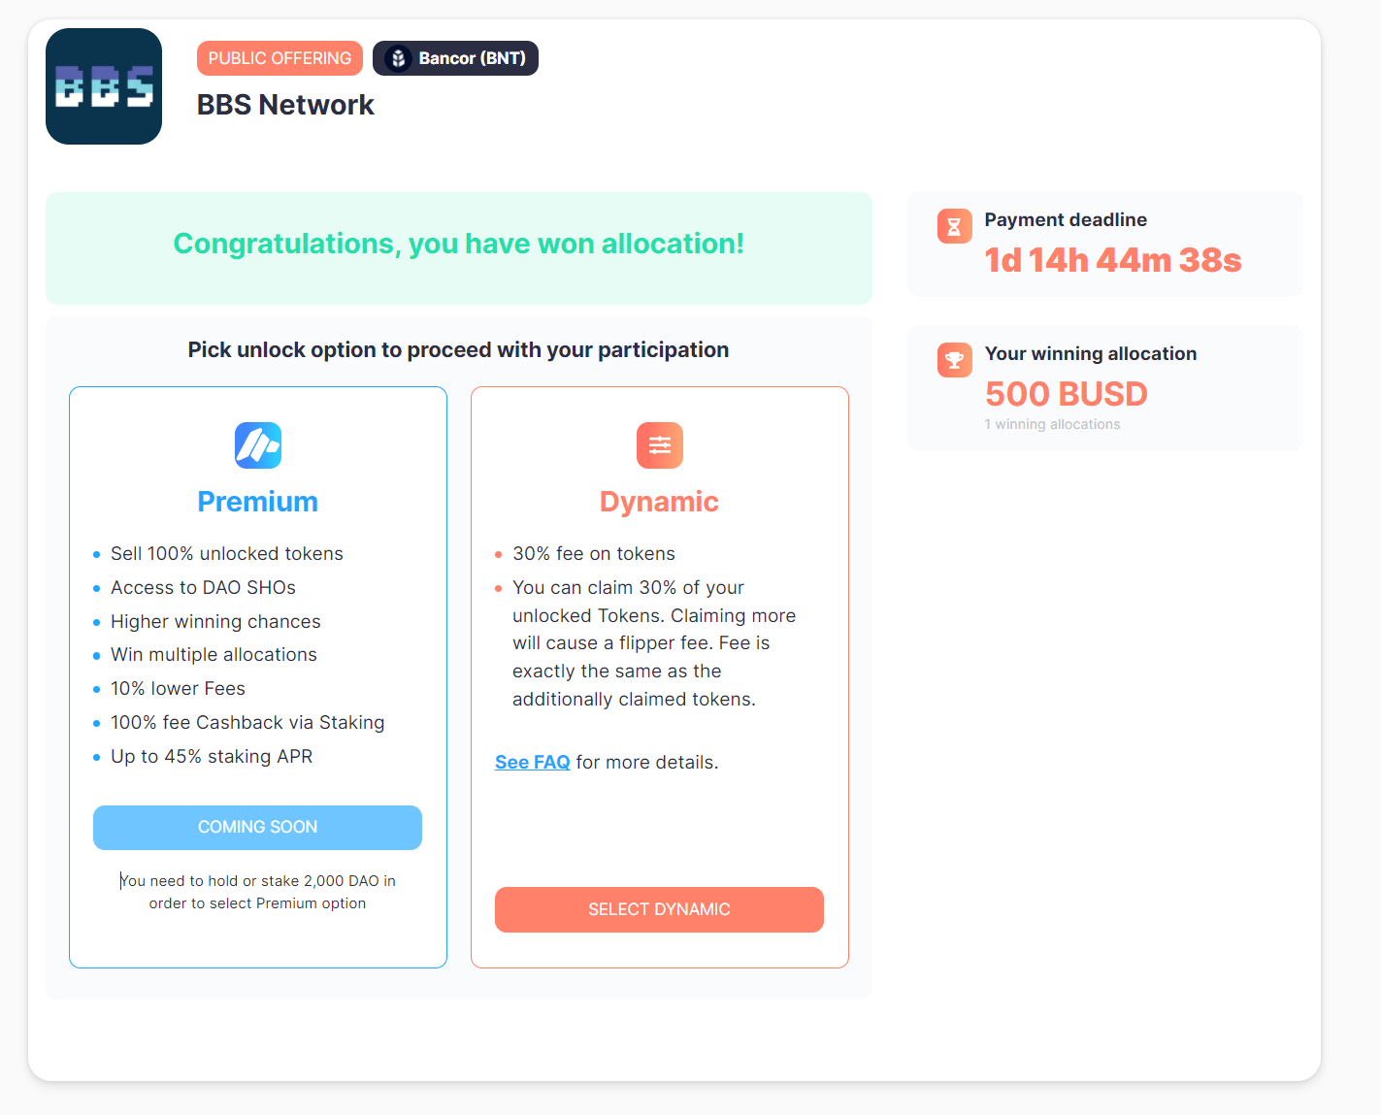Click the PUBLIC OFFERING badge
The width and height of the screenshot is (1381, 1115).
(x=279, y=58)
